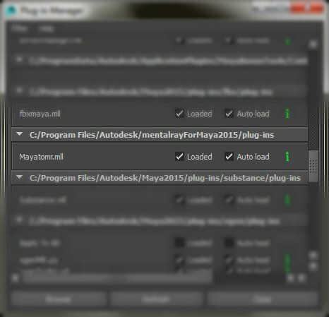329x317 pixels.
Task: Toggle the Loaded checkbox for Mayatomr.mll
Action: (179, 157)
